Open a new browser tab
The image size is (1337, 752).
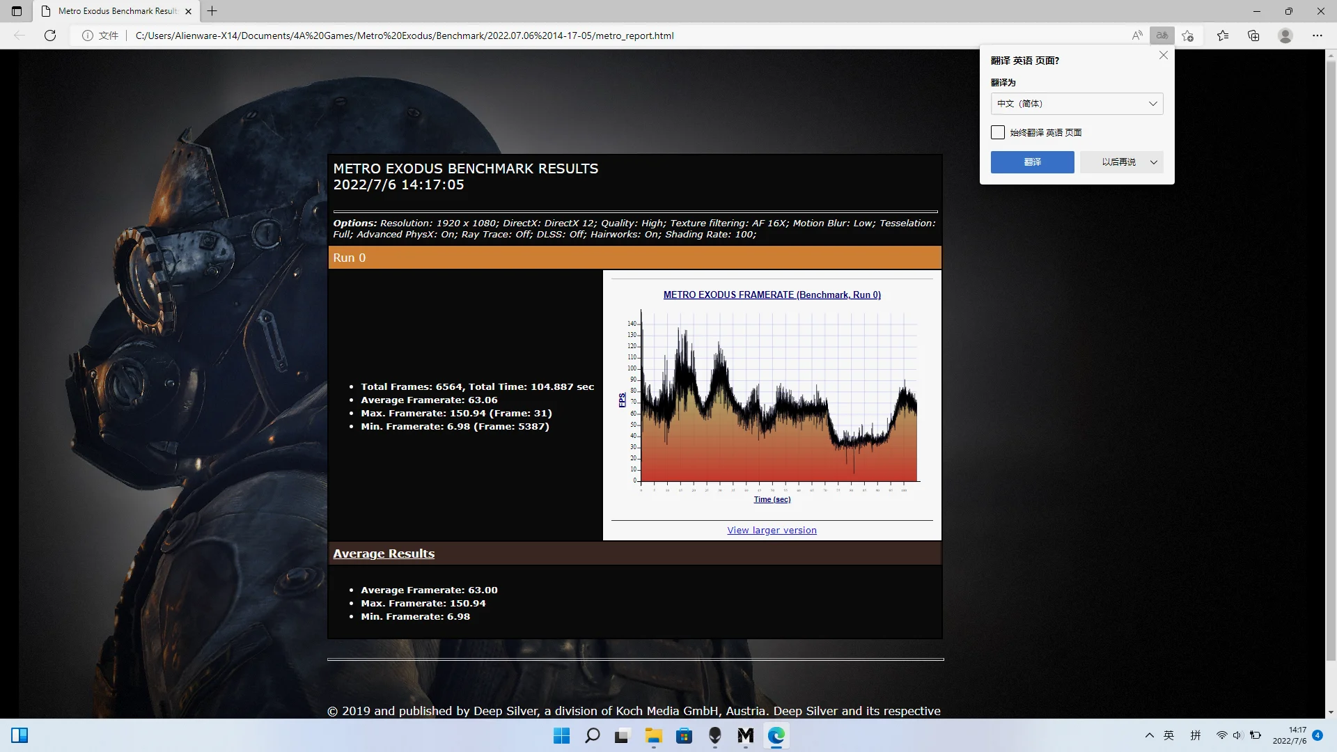pos(212,11)
